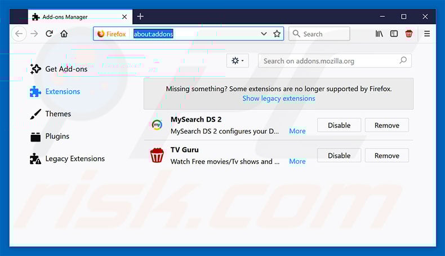
Task: Show the address bar history dropdown
Action: pos(264,34)
